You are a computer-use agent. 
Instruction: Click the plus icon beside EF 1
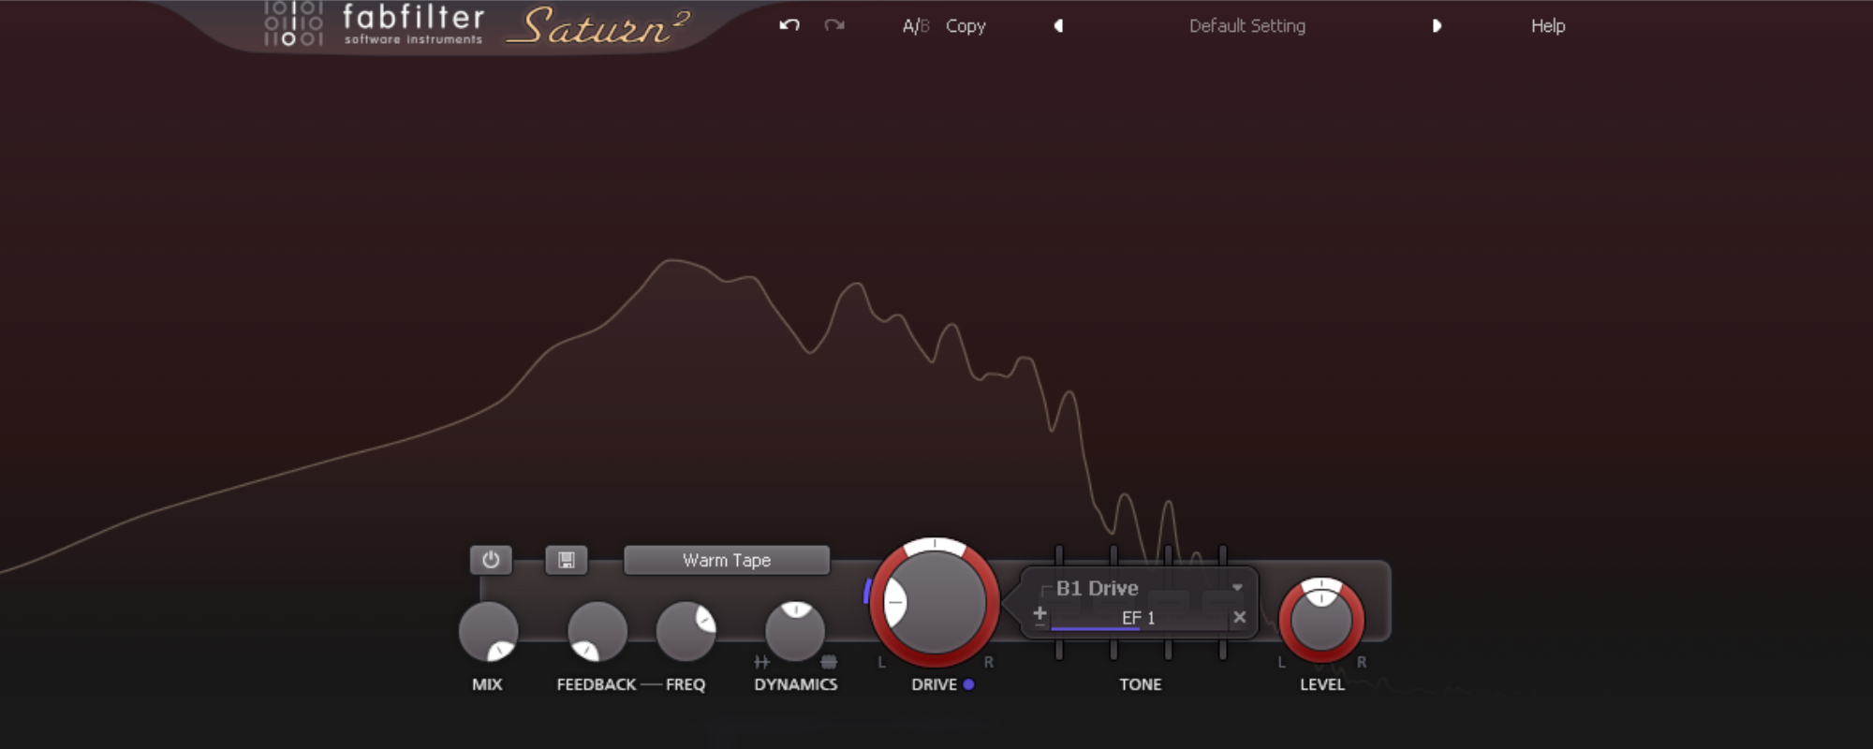1040,615
